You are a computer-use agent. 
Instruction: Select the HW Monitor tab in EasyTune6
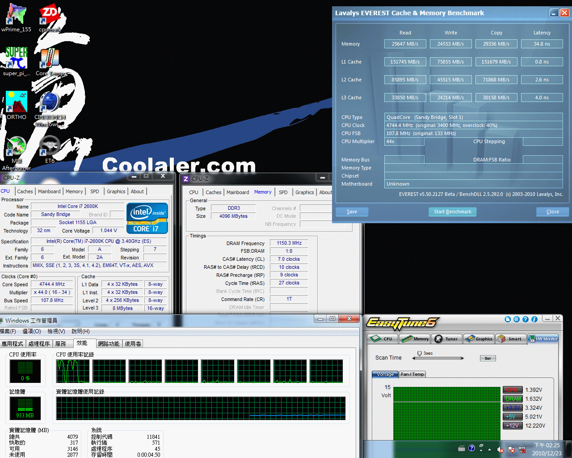point(543,339)
